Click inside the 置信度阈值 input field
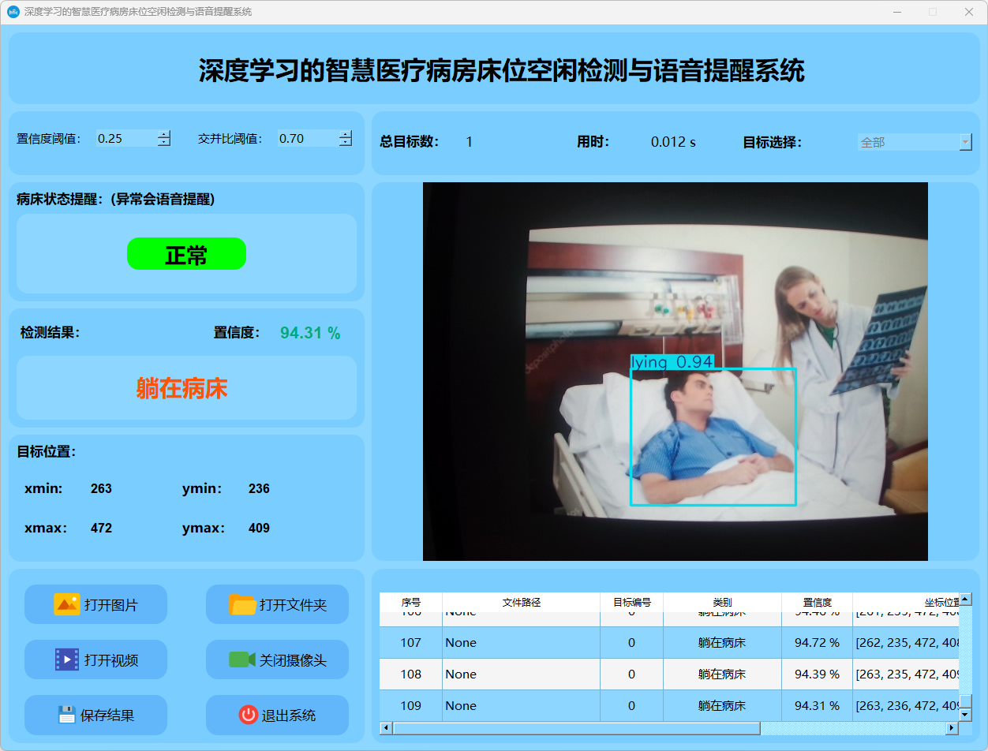Image resolution: width=988 pixels, height=751 pixels. [x=125, y=139]
